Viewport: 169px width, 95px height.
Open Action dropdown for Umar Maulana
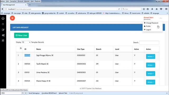[x=151, y=74]
